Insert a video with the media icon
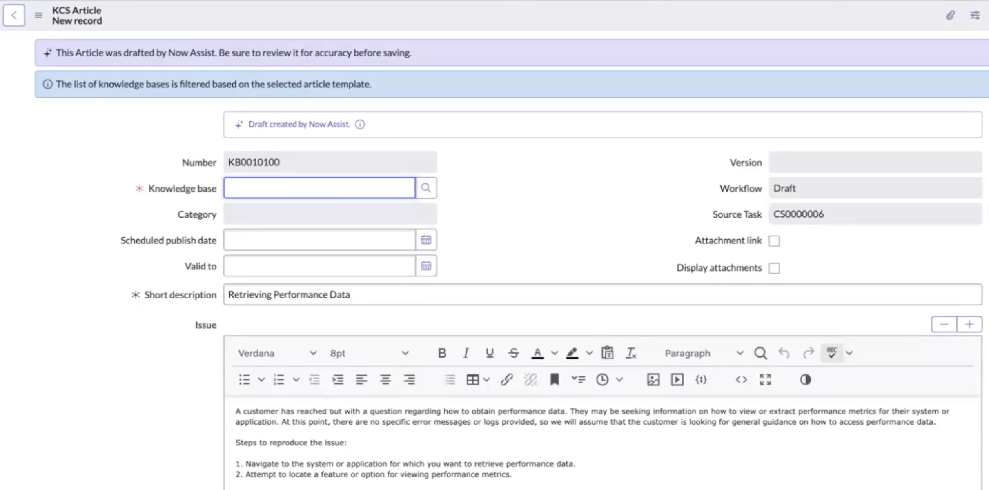The height and width of the screenshot is (490, 989). pos(677,380)
